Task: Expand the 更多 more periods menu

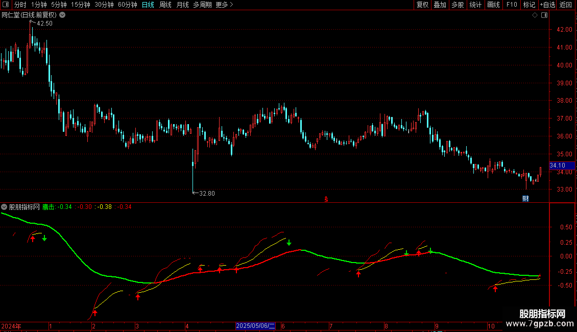Action: coord(224,5)
